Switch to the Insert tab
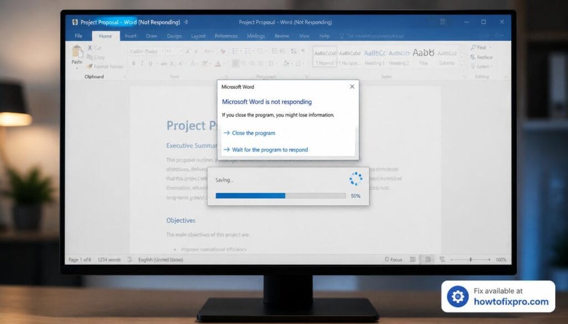This screenshot has height=324, width=568. coord(130,36)
